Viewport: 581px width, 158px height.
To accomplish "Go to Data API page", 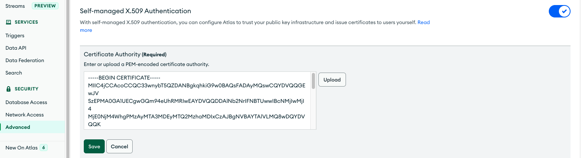I will pyautogui.click(x=16, y=48).
